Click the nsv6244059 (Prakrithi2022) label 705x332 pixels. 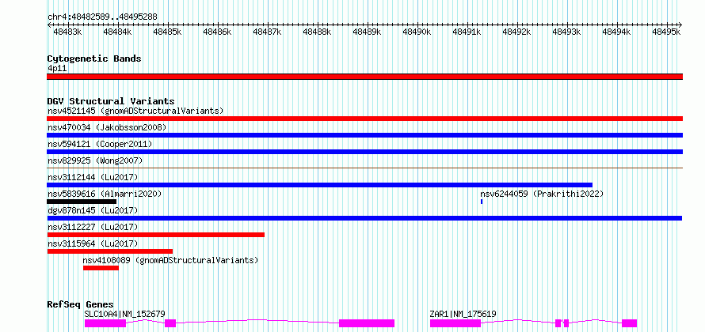click(542, 194)
